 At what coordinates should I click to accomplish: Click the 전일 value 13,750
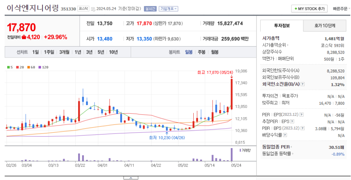pyautogui.click(x=105, y=24)
